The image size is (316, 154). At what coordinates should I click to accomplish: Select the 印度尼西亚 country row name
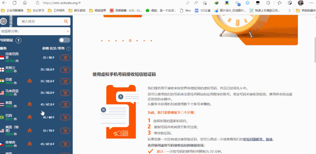pos(12,56)
